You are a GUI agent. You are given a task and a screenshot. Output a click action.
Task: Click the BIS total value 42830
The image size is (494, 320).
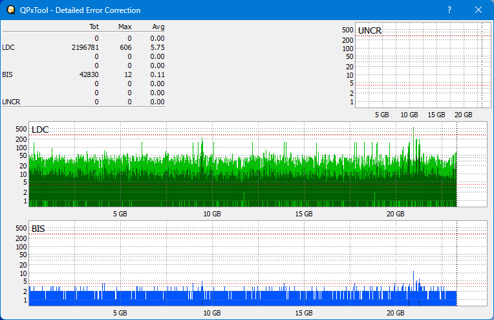[89, 74]
